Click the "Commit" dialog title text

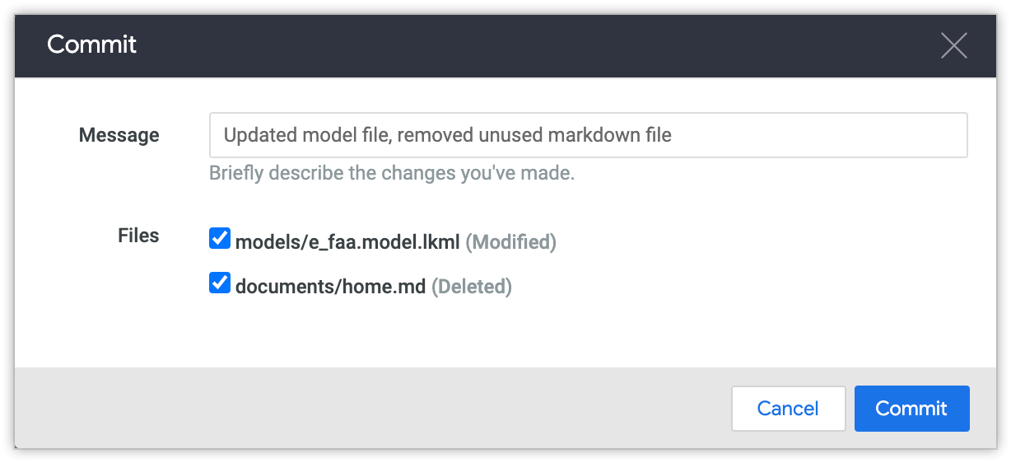pos(91,44)
